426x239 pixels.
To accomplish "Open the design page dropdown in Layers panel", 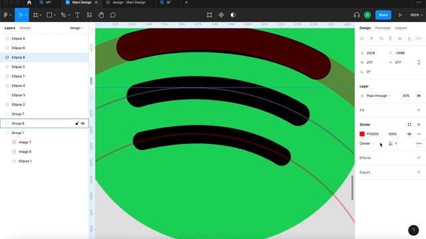I will [x=77, y=28].
